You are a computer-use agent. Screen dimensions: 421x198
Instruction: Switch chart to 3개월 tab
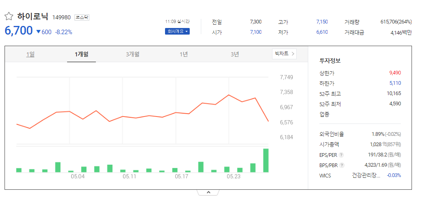point(133,54)
